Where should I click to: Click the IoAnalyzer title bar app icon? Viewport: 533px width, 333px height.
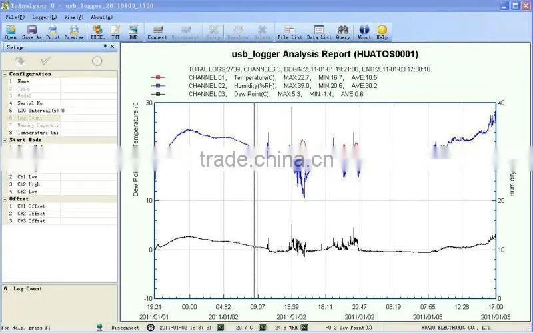(5, 5)
